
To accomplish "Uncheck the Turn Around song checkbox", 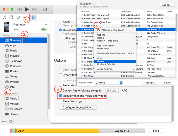I will click(x=82, y=72).
